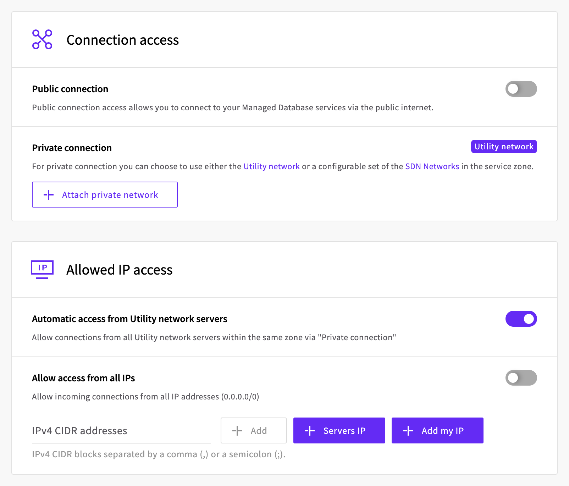Click the same zone via Private connection description
The height and width of the screenshot is (486, 569).
[x=214, y=337]
